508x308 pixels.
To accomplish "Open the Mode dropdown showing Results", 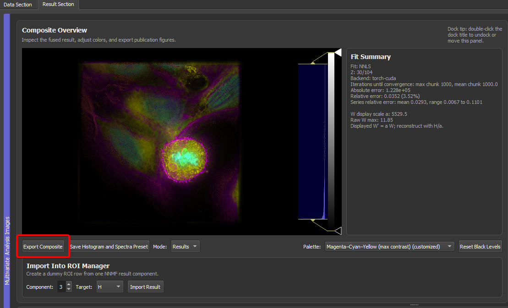I will 185,247.
